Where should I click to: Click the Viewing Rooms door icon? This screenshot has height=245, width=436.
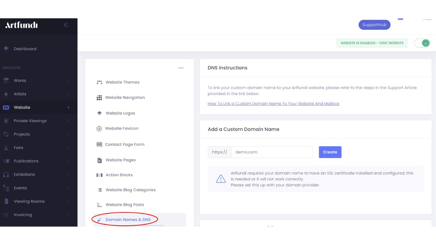[x=6, y=201]
